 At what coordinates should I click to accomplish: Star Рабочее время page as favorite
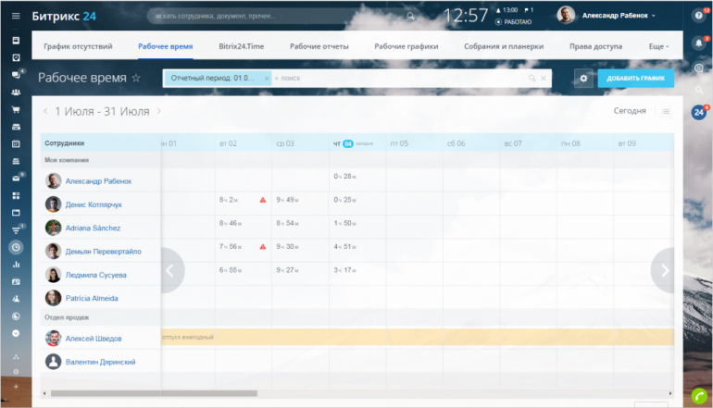coord(136,79)
